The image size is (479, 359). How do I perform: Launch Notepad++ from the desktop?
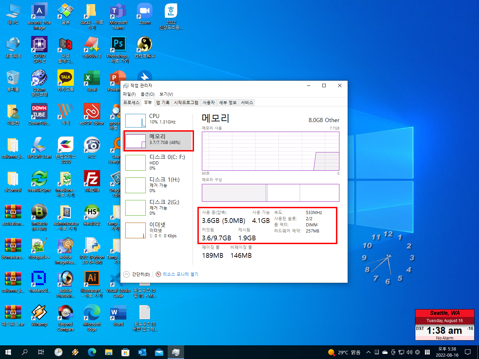(x=39, y=249)
